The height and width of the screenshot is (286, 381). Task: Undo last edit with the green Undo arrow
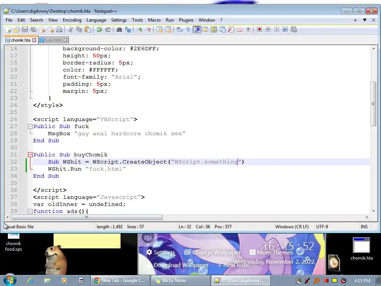point(99,29)
